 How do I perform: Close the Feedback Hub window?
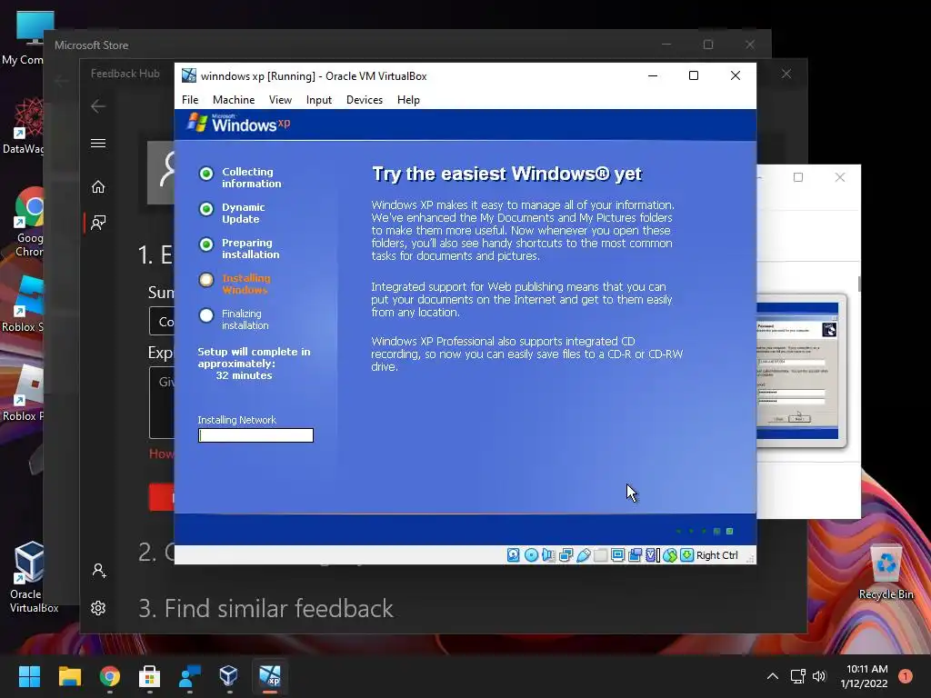pos(786,74)
